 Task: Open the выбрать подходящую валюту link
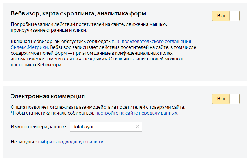[71, 142]
